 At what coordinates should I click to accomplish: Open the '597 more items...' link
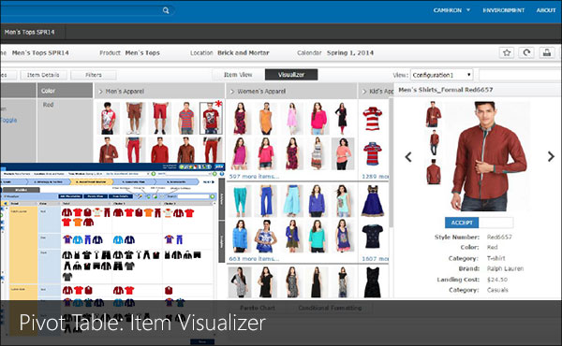coord(254,177)
